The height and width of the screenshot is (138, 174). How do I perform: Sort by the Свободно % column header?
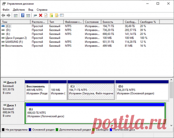[149, 22]
